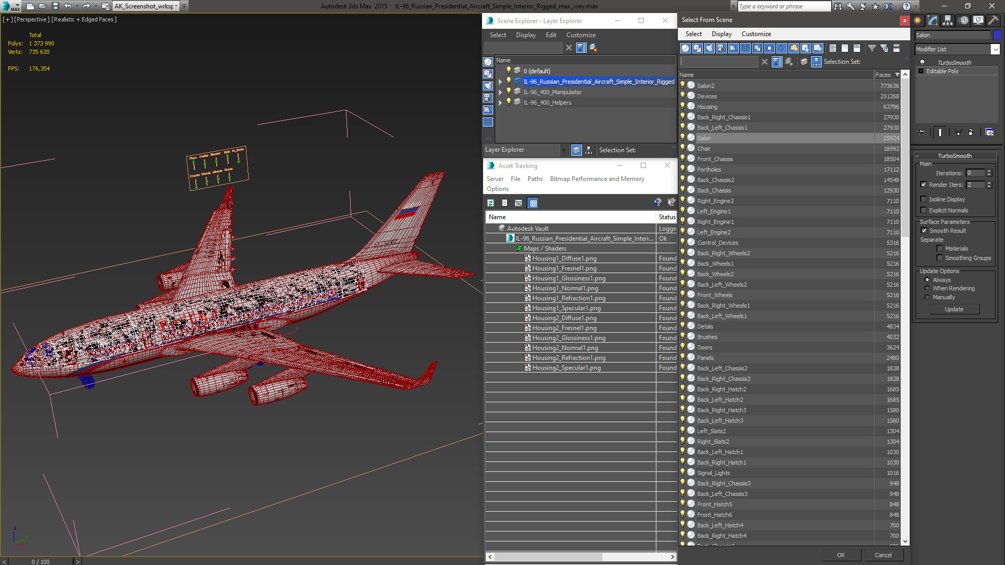This screenshot has width=1005, height=565.
Task: Click the Save File floppy icon
Action: pos(55,6)
